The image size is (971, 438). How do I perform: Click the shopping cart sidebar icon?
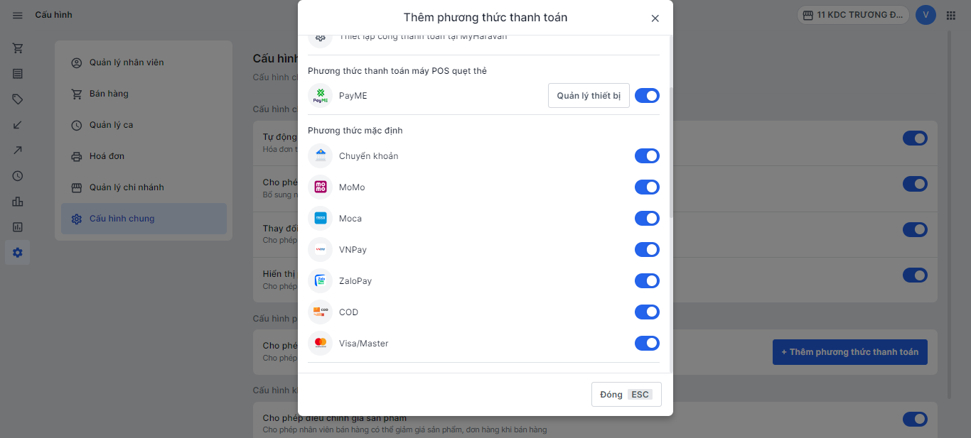(x=18, y=48)
